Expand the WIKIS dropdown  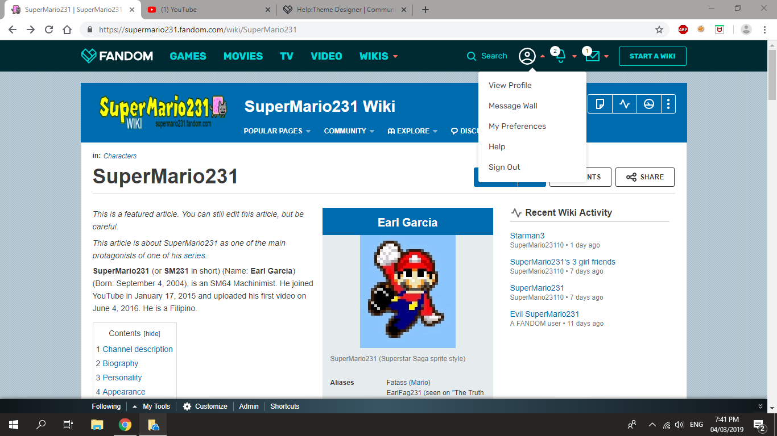point(379,56)
